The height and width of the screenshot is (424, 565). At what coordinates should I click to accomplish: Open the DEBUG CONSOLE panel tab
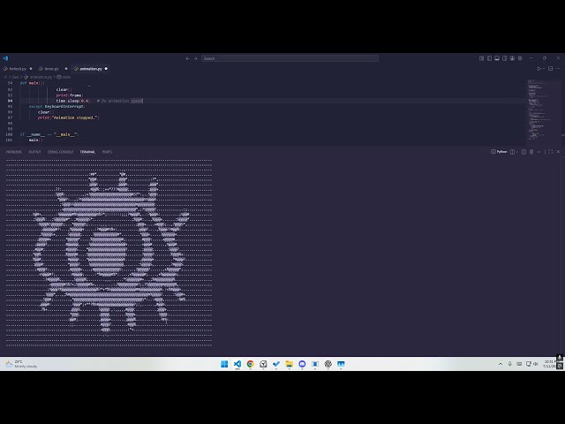tap(60, 152)
